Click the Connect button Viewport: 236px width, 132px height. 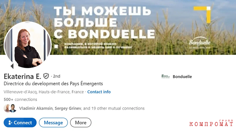pos(20,122)
